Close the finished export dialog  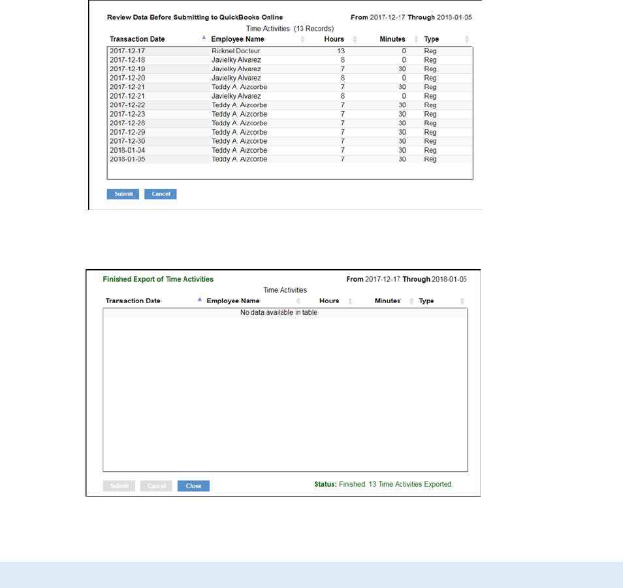(x=193, y=486)
